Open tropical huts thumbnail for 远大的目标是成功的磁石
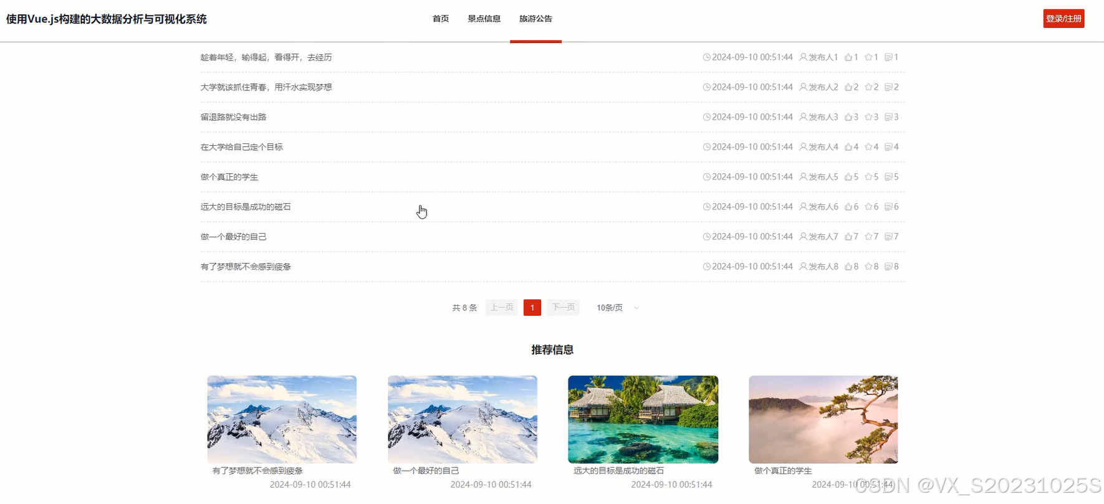Viewport: 1104px width, 504px height. pos(643,419)
